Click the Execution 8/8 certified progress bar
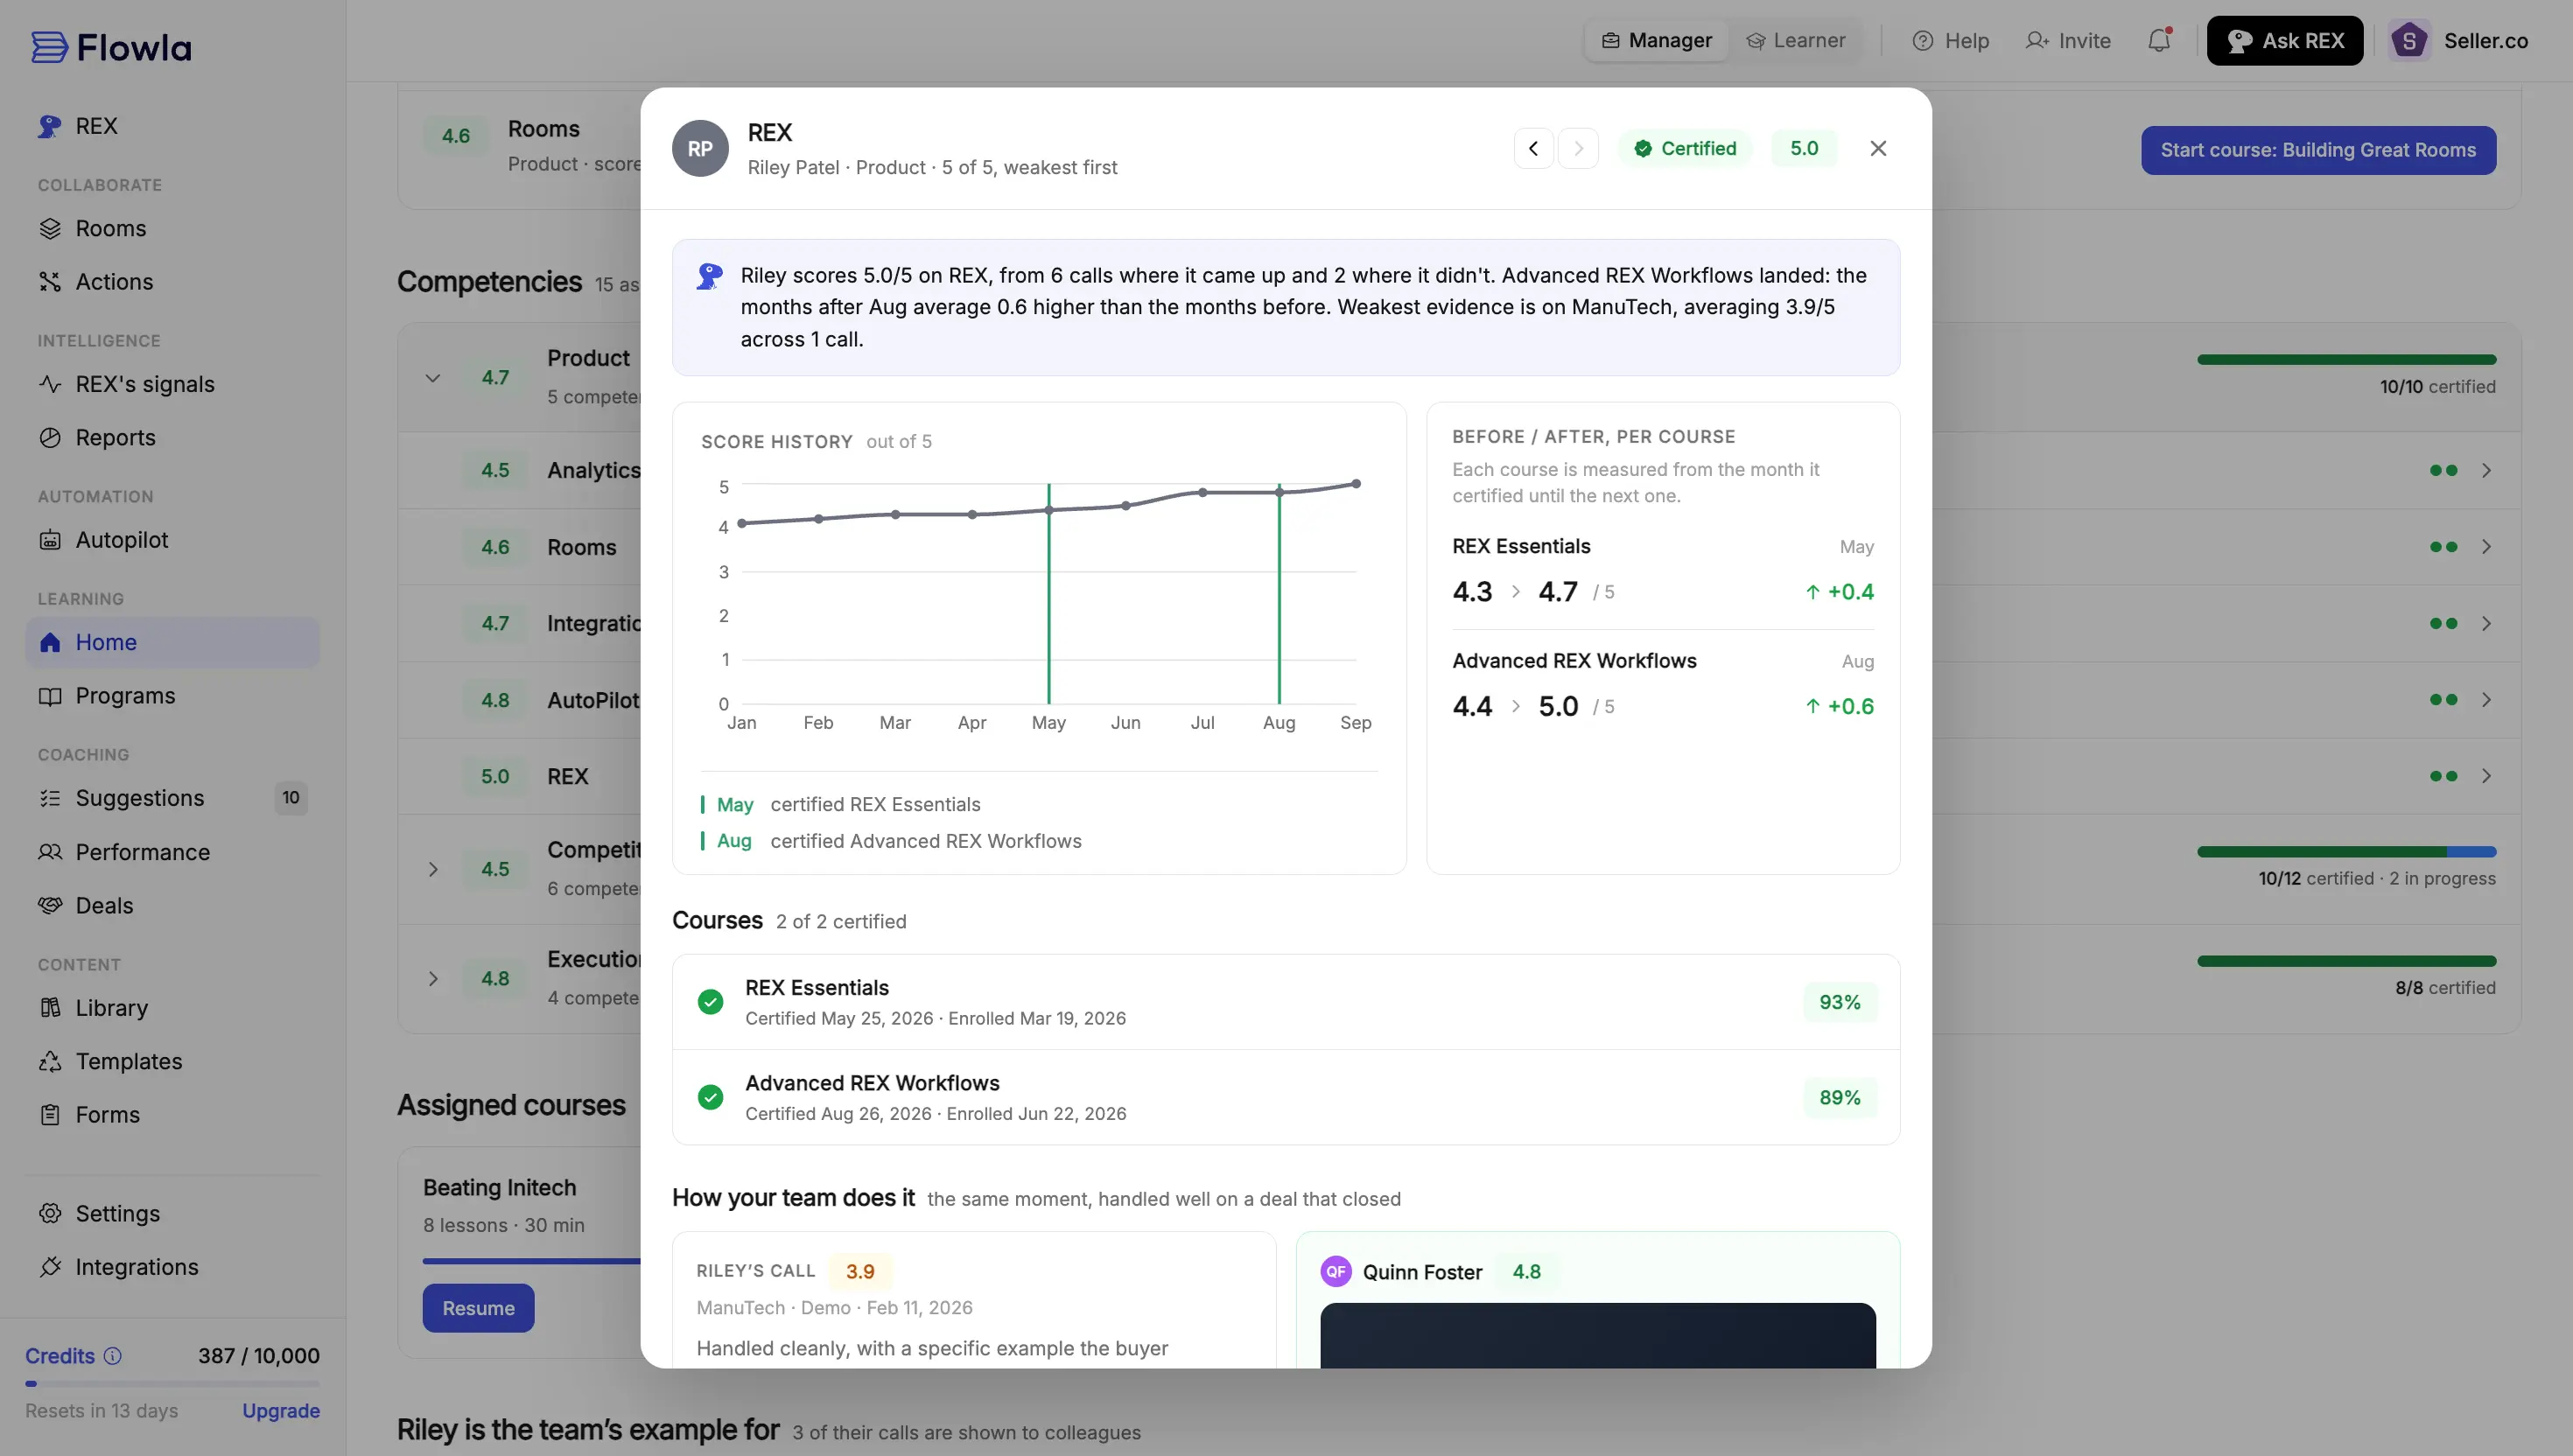Screen dimensions: 2573x1456 click(x=2346, y=961)
